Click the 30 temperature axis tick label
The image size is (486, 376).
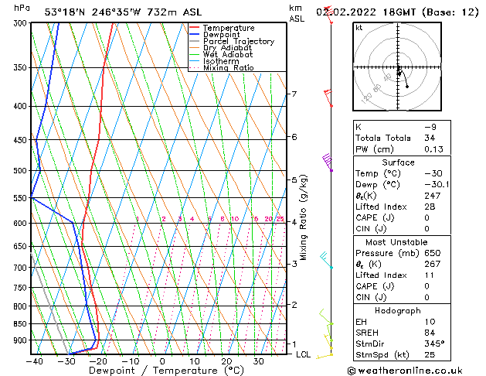pyautogui.click(x=259, y=361)
